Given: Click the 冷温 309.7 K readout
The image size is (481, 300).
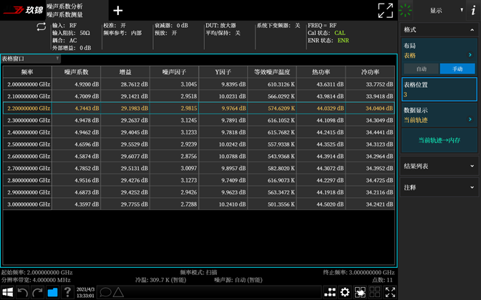Looking at the screenshot, I should 160,280.
